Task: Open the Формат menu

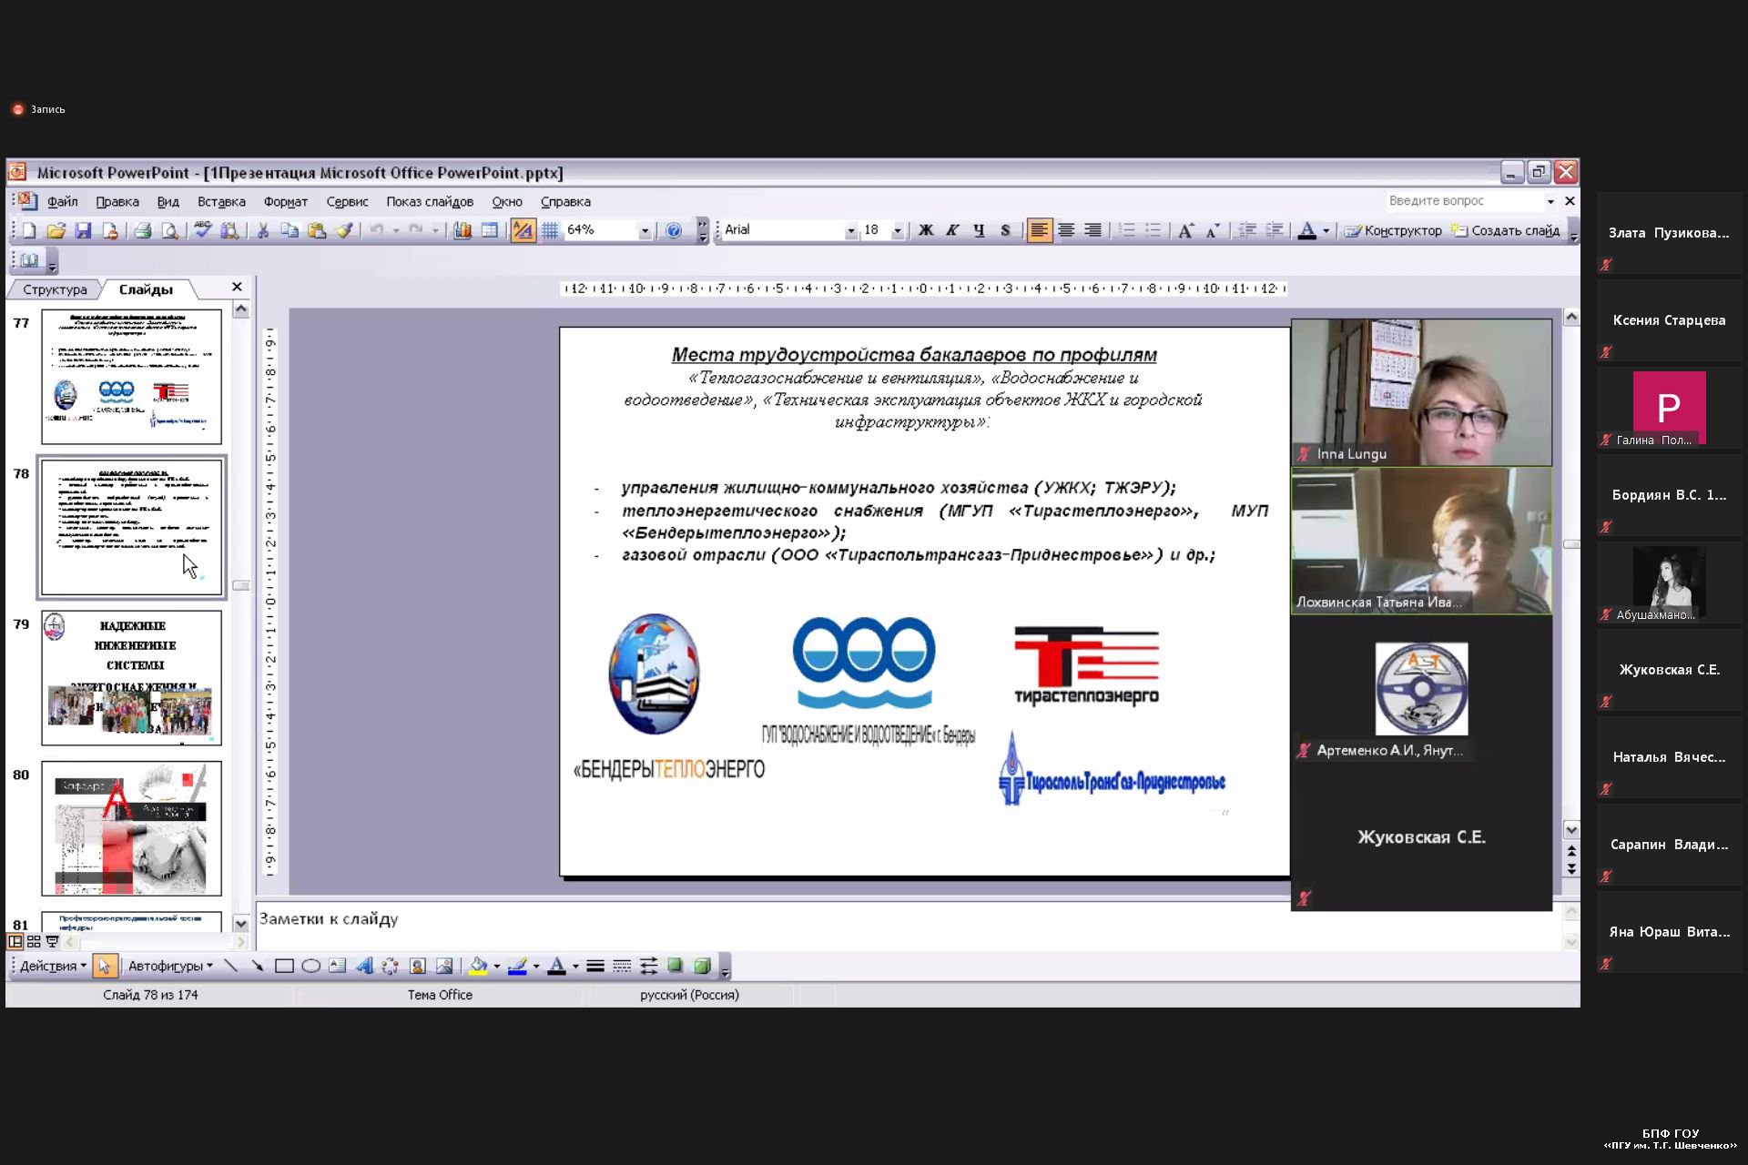Action: pos(286,202)
